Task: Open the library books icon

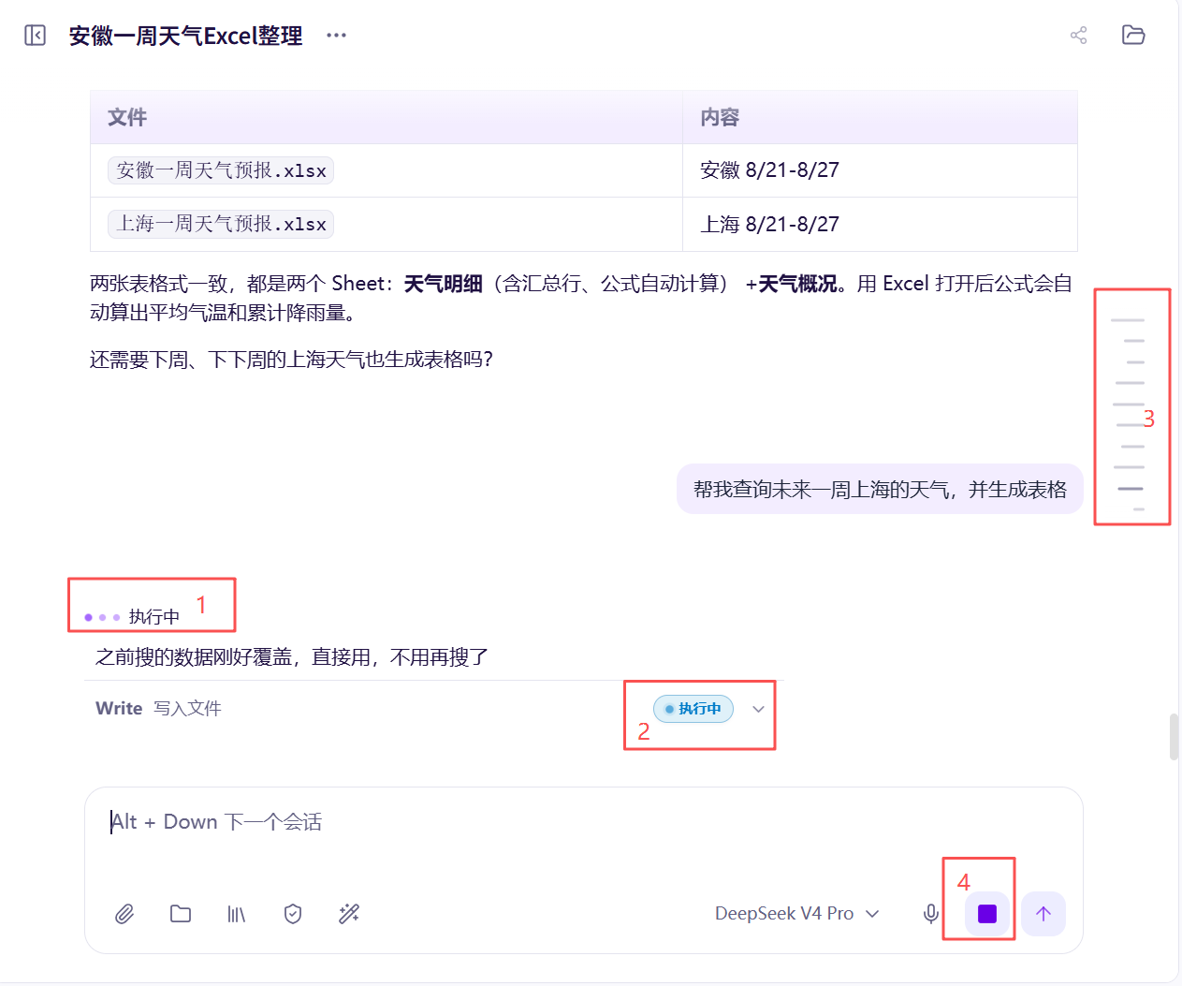Action: tap(237, 914)
